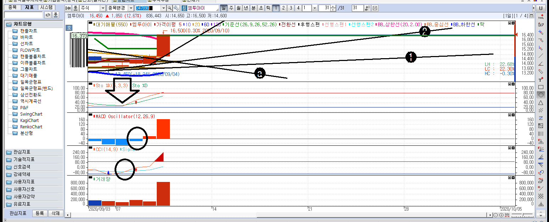Image resolution: width=549 pixels, height=222 pixels.
Task: Click the total candle count field showing 31
Action: tap(357, 8)
